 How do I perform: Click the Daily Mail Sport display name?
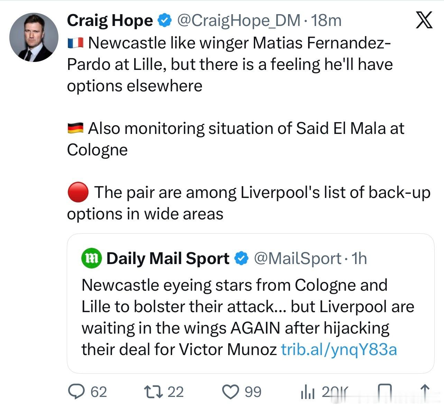pyautogui.click(x=168, y=259)
